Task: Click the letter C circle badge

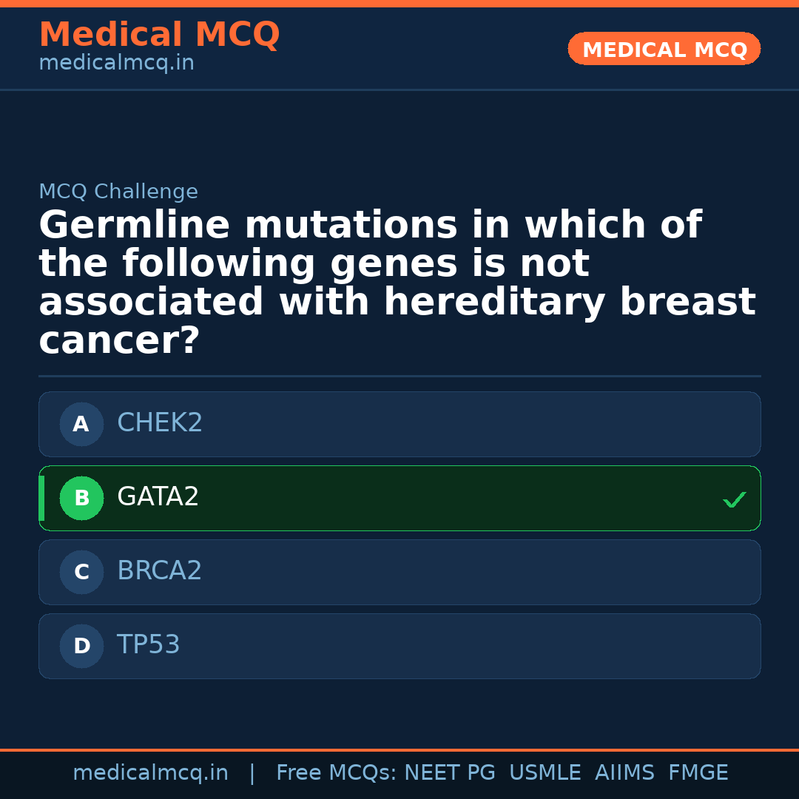Action: coord(81,573)
